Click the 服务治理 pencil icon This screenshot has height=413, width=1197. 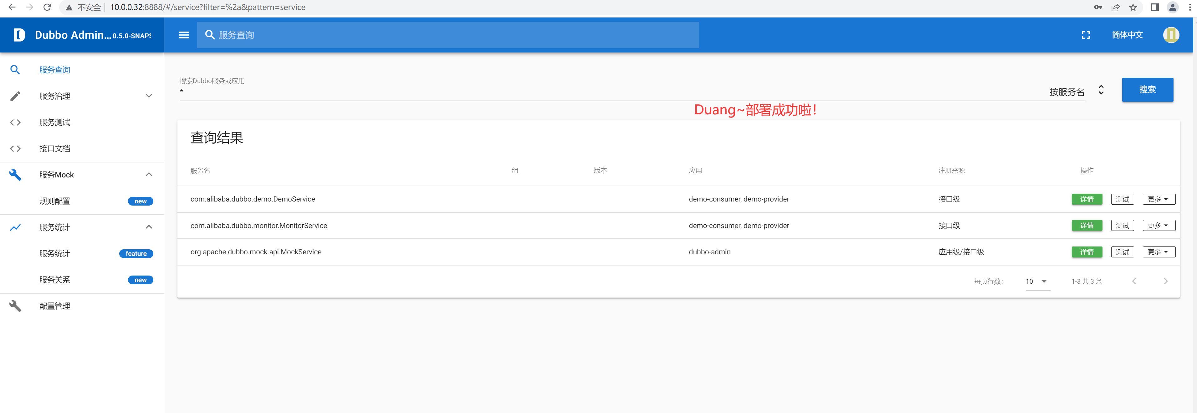[15, 96]
